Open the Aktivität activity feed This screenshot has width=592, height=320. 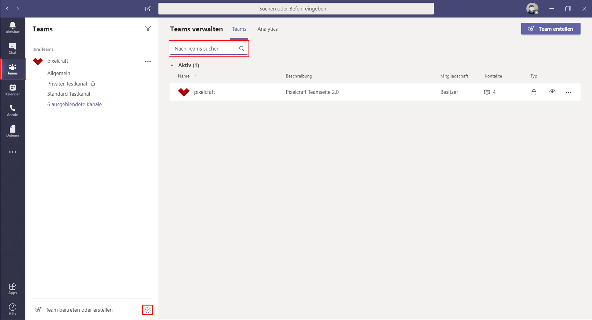pos(12,28)
